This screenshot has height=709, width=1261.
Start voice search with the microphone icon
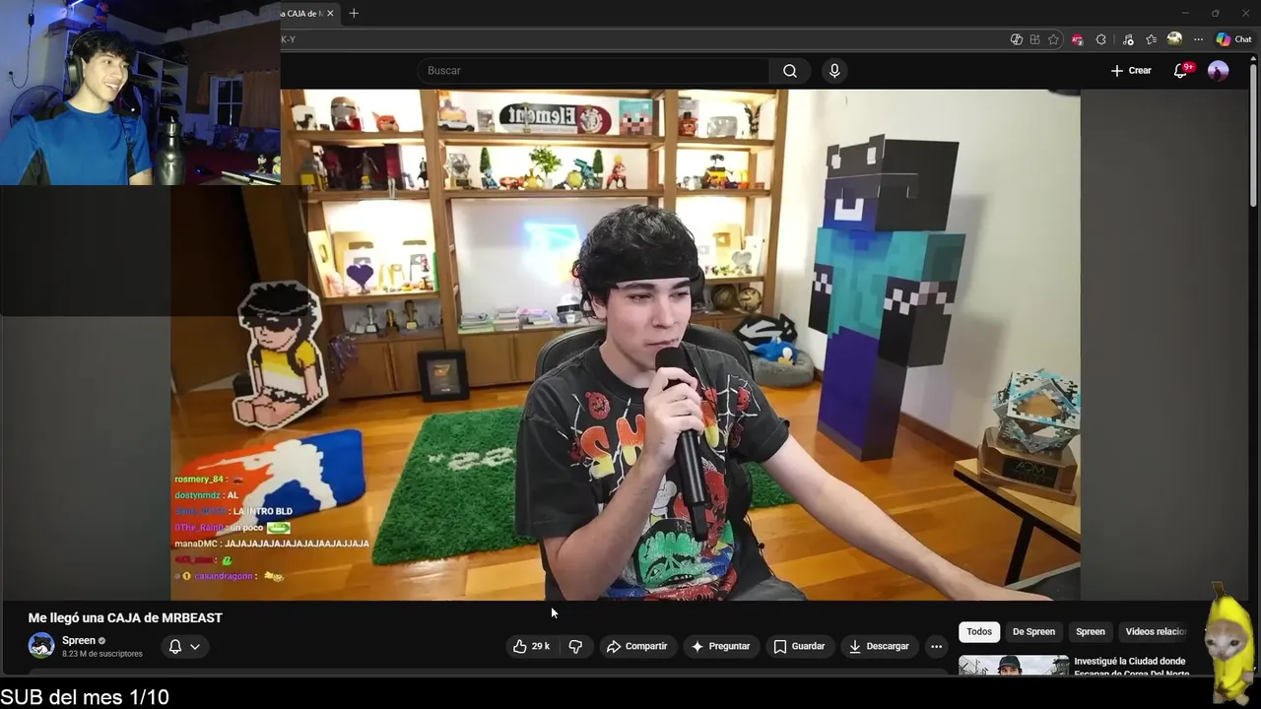tap(834, 71)
